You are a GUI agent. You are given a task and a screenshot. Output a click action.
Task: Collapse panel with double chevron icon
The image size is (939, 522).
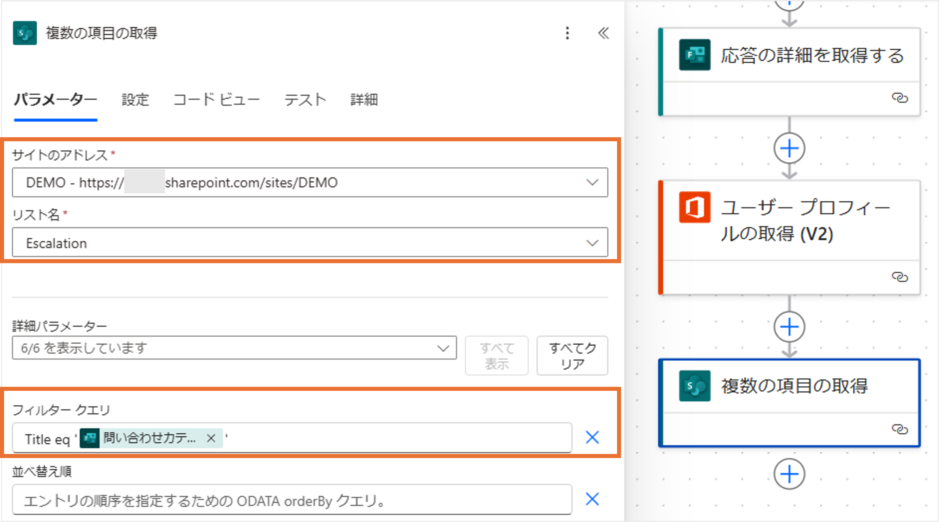pyautogui.click(x=603, y=33)
